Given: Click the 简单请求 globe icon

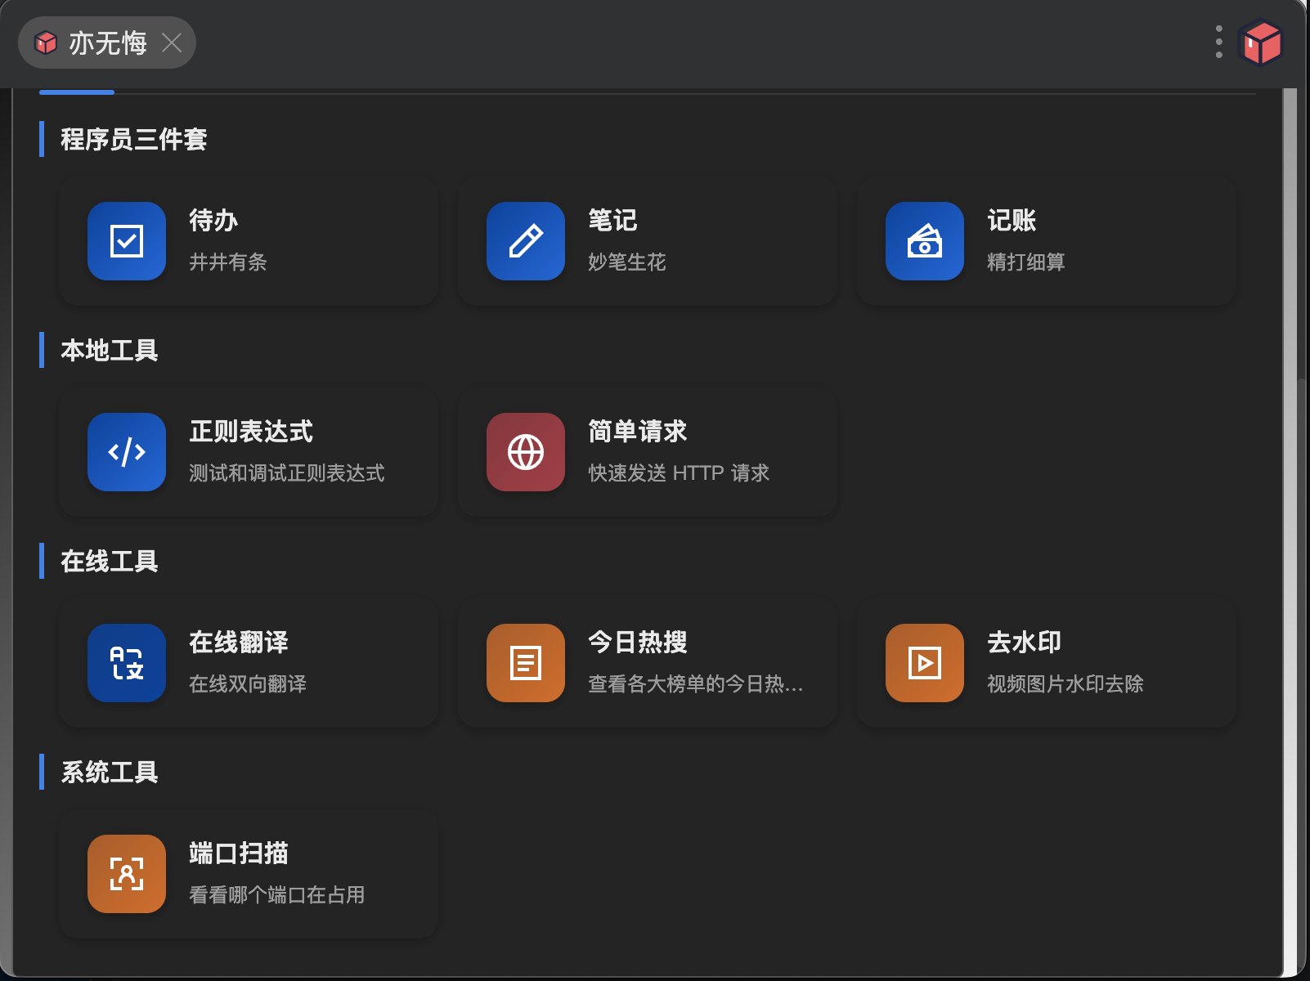Looking at the screenshot, I should [x=526, y=452].
